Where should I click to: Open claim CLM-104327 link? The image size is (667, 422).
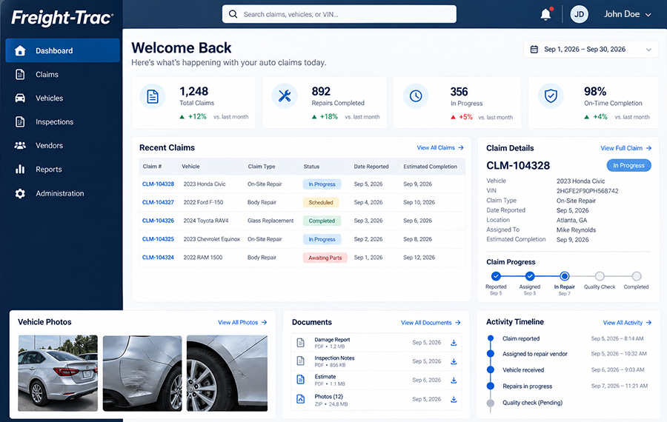click(158, 202)
